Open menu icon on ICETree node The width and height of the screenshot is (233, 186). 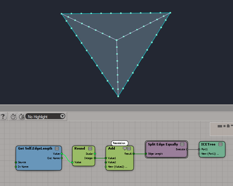pos(220,144)
